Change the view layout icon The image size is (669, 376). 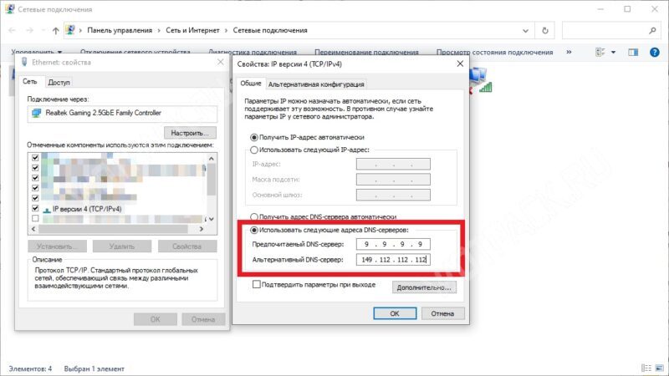point(600,52)
